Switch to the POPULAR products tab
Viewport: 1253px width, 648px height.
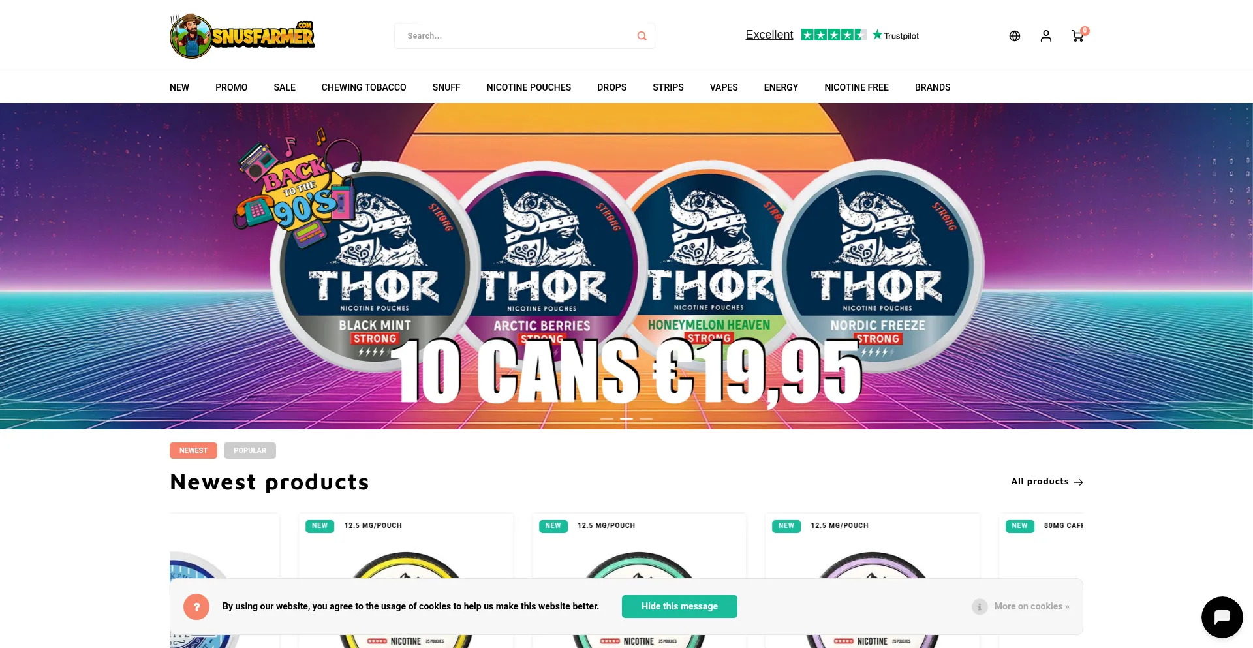point(250,450)
